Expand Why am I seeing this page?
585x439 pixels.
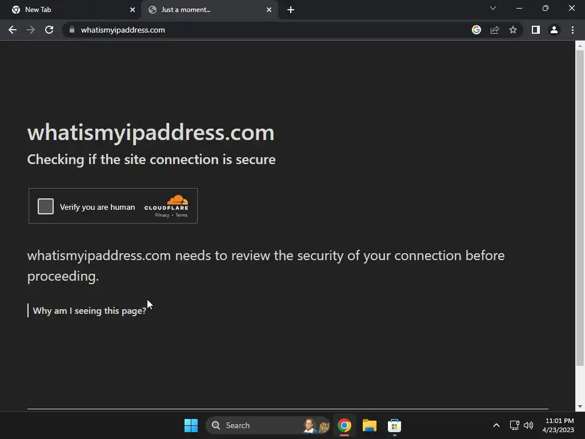[x=90, y=310]
